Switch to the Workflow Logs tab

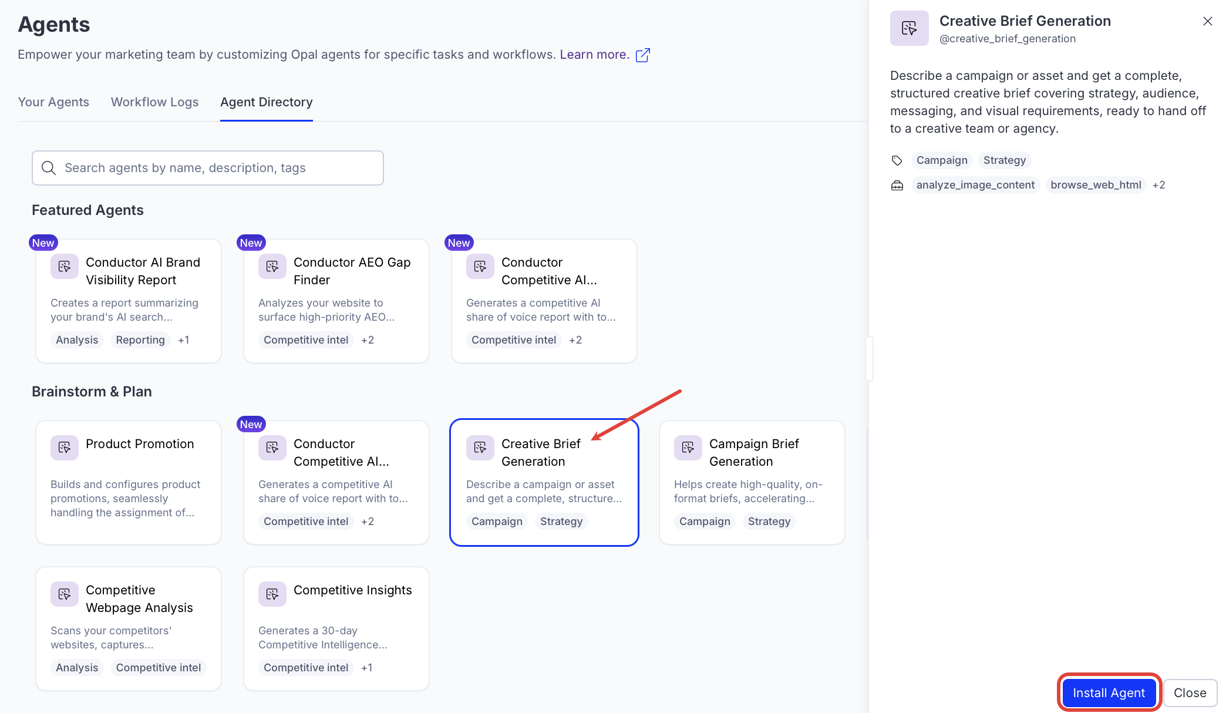tap(155, 102)
